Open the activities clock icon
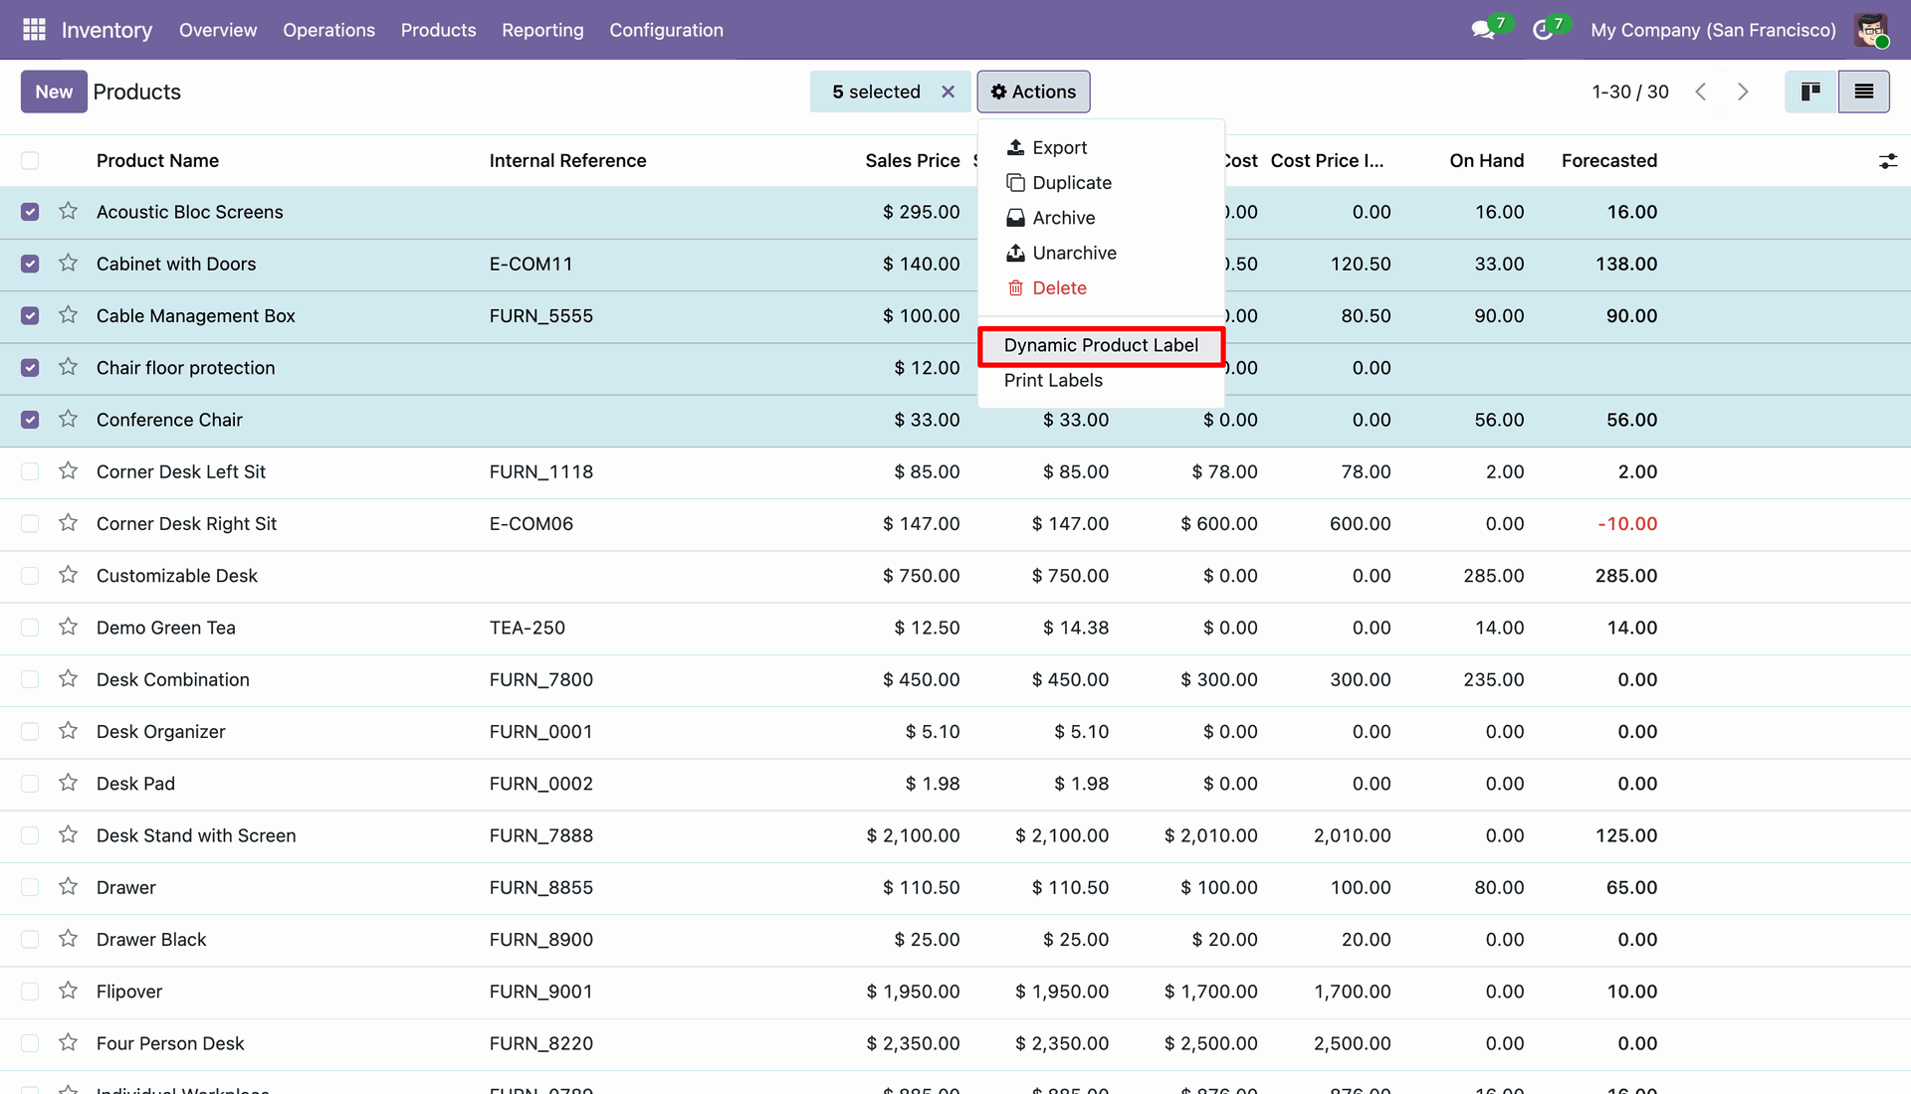The height and width of the screenshot is (1094, 1911). coord(1543,30)
